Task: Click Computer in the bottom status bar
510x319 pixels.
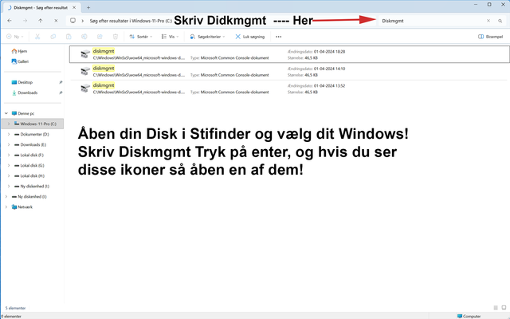Action: (x=469, y=316)
